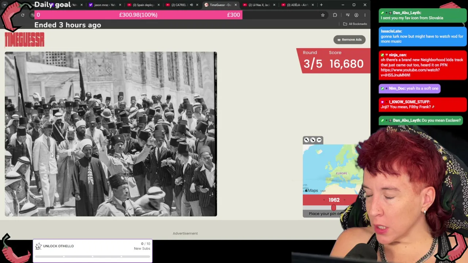The height and width of the screenshot is (263, 468).
Task: Open the browser Extensions puzzle icon
Action: pos(335,15)
